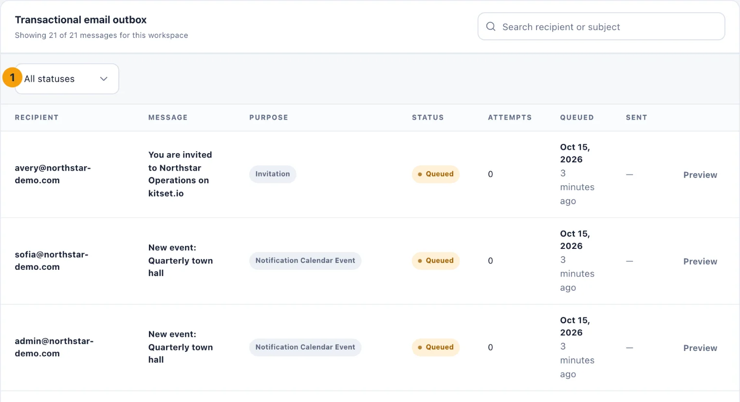Viewport: 740px width, 402px height.
Task: Focus the 'Search recipient or subject' field
Action: 601,26
